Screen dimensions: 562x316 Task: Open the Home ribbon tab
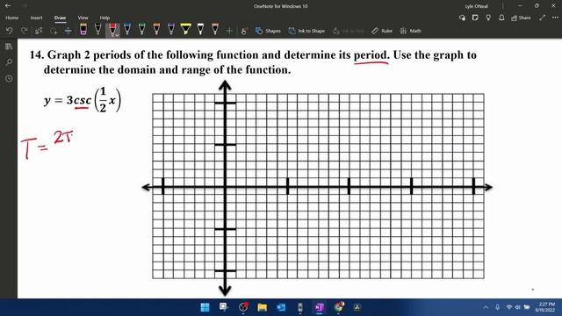click(11, 18)
